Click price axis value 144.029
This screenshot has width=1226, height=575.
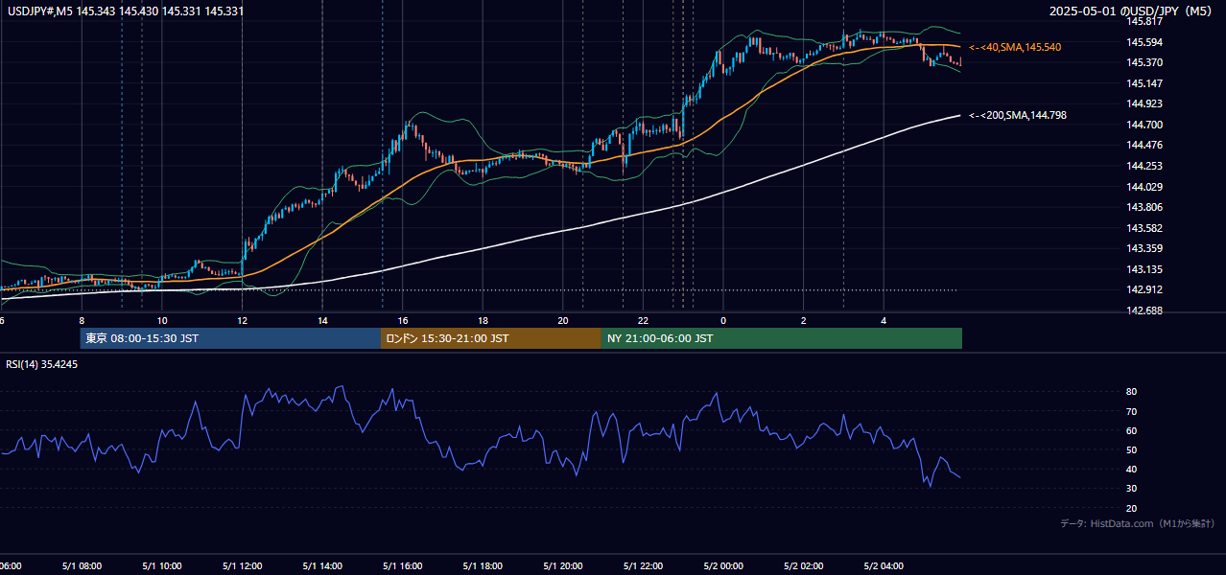1143,187
